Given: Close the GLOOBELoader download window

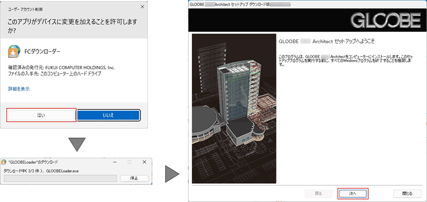Looking at the screenshot, I should click(144, 162).
